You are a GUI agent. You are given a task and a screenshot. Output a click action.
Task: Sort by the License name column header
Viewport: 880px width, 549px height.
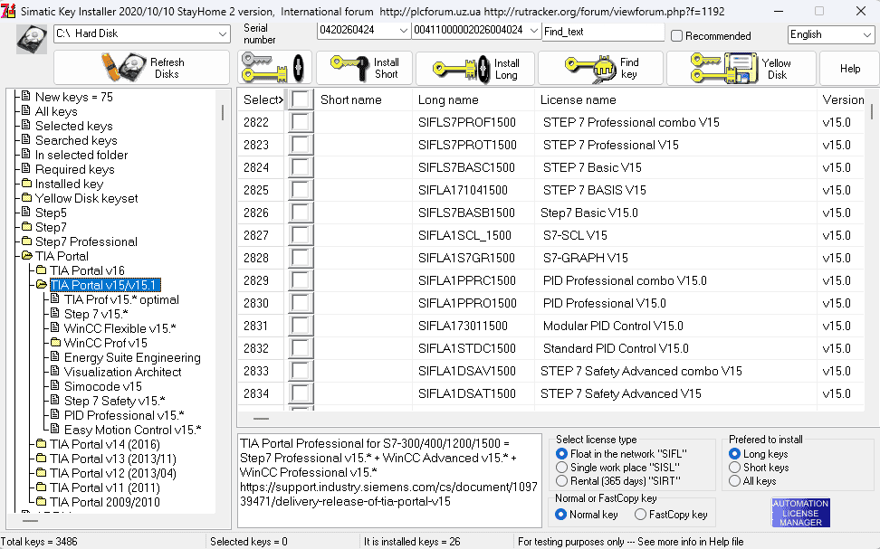(579, 99)
